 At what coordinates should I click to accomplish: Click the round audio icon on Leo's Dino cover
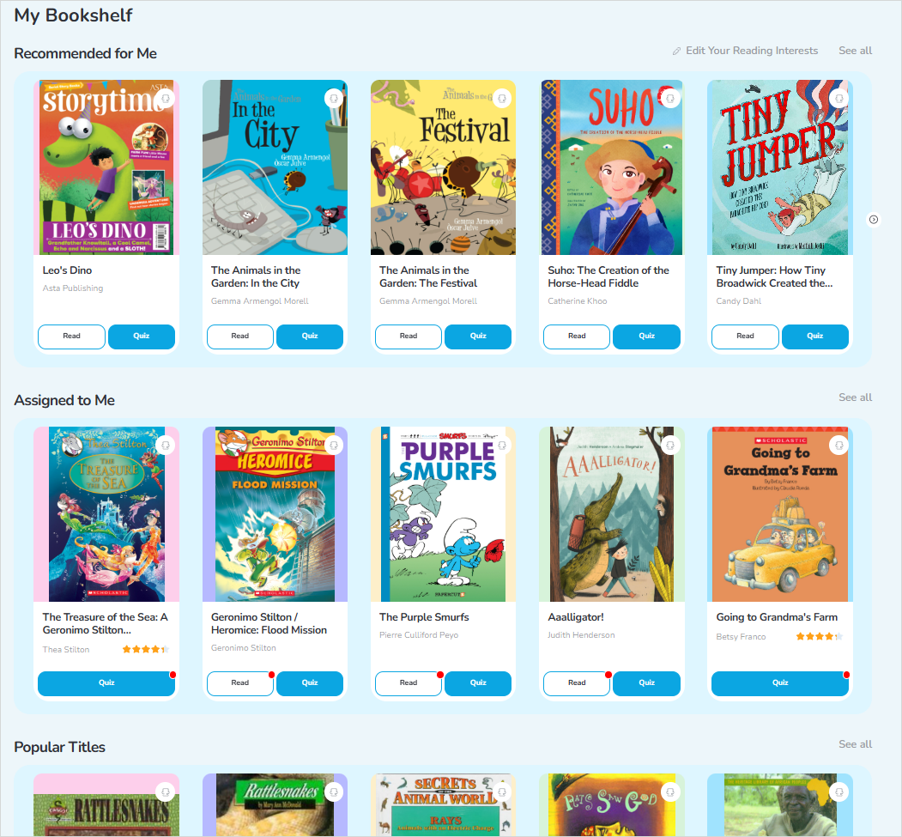tap(166, 99)
